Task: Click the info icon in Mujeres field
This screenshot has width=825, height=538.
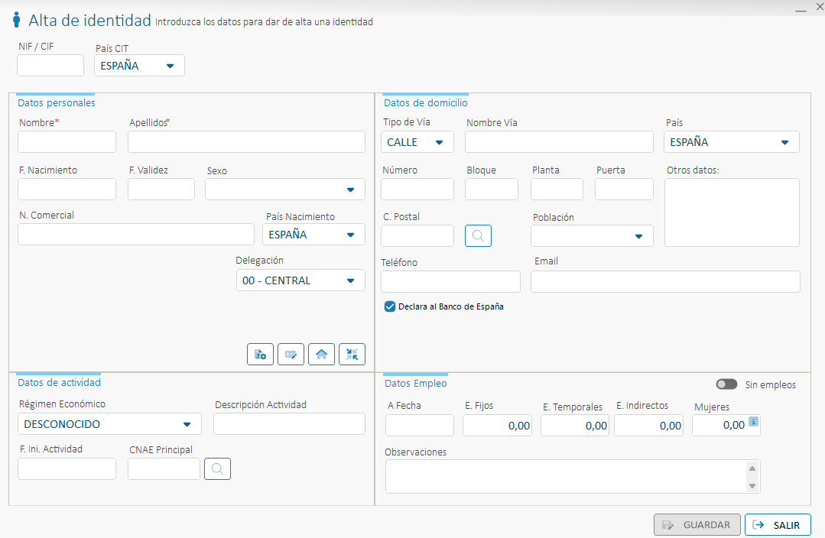Action: (753, 421)
